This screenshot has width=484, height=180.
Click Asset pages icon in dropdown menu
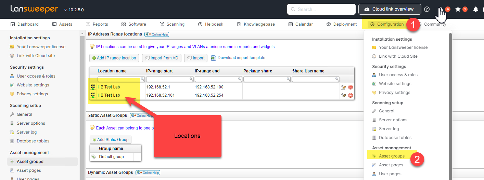pos(374,165)
